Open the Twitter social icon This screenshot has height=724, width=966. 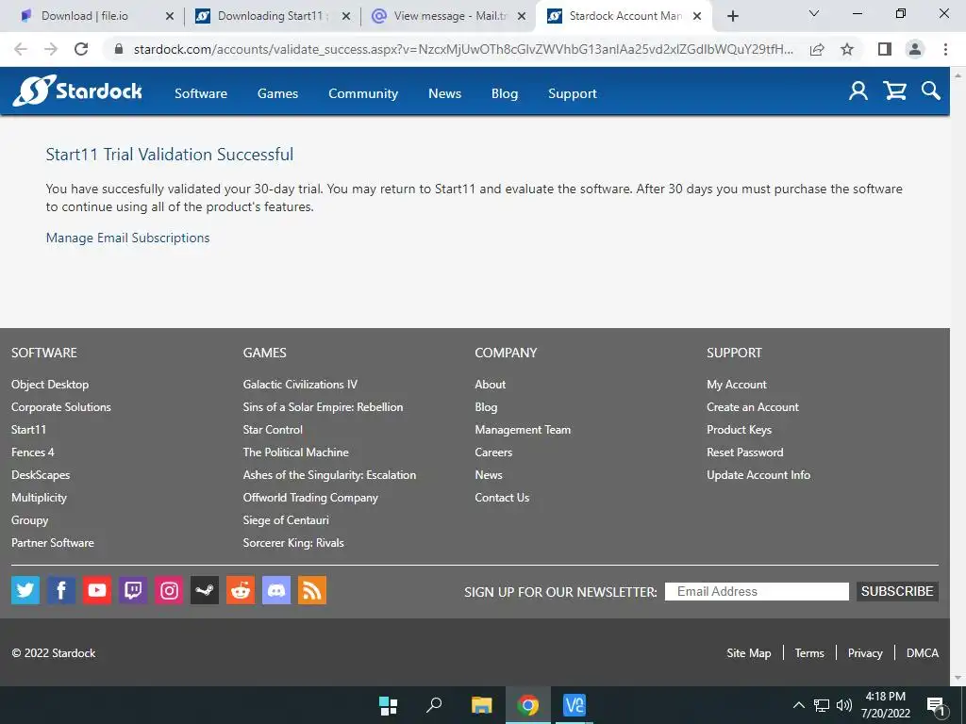click(x=25, y=590)
